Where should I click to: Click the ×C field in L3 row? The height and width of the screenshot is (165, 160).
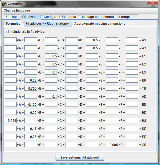pyautogui.click(x=51, y=72)
